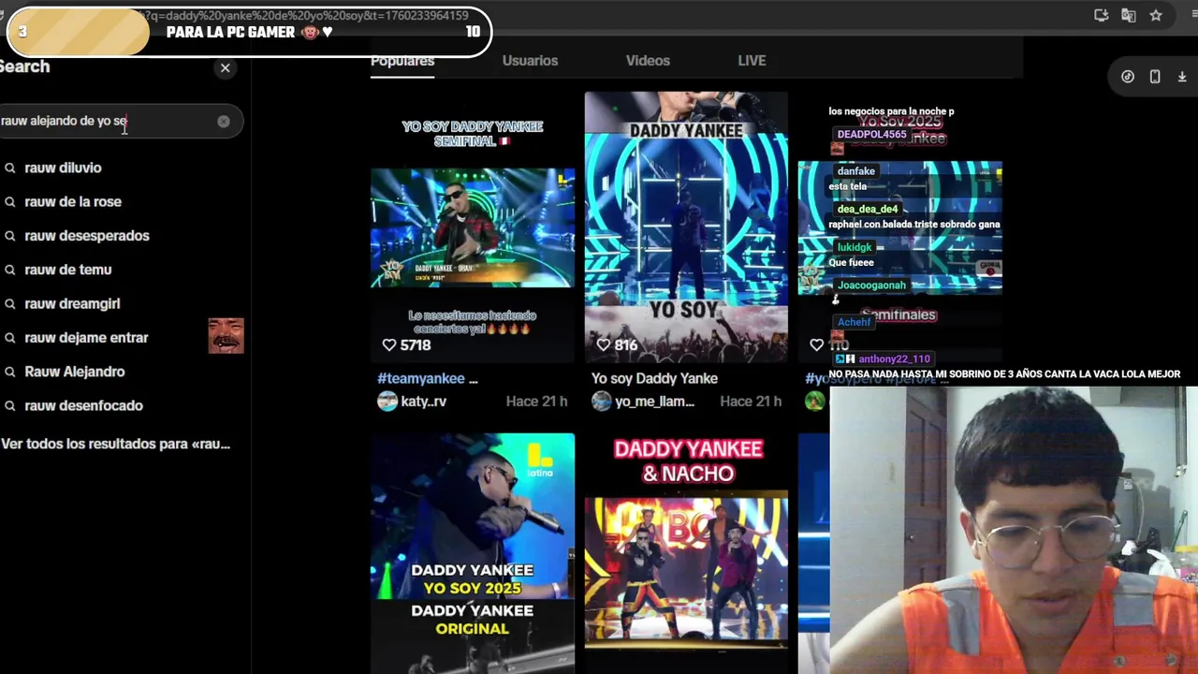The width and height of the screenshot is (1198, 674).
Task: Click heart icon with 816 likes
Action: click(604, 345)
